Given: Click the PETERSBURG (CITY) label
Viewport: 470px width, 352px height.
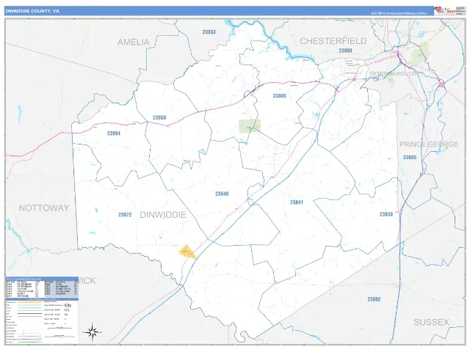Looking at the screenshot, I should pos(397,73).
